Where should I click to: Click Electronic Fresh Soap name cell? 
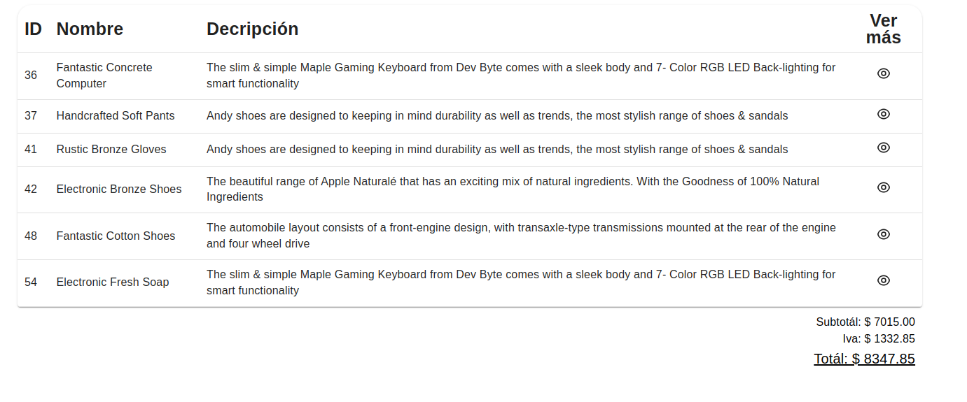(x=113, y=282)
